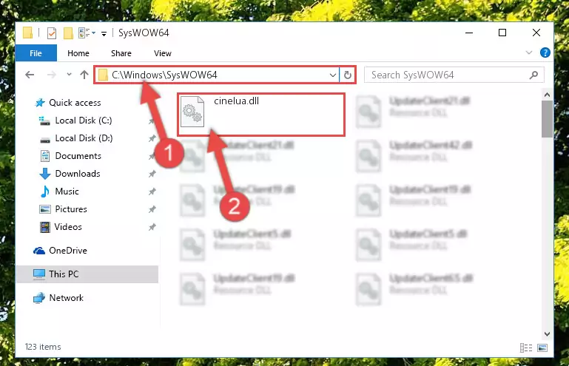Click the Downloads blue arrow icon
This screenshot has width=569, height=366.
(44, 174)
